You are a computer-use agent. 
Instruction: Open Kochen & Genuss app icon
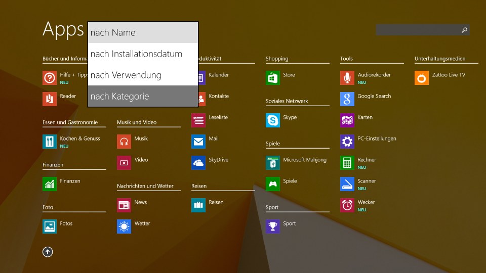coord(50,142)
